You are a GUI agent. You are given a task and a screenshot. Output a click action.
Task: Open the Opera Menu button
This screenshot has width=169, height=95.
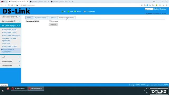tap(4, 2)
